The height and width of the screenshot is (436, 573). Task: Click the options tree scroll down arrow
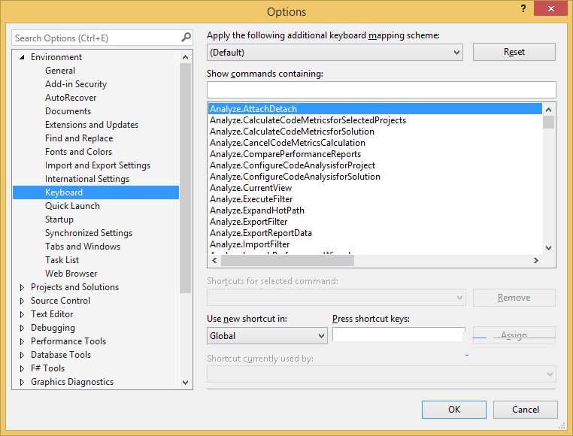185,383
